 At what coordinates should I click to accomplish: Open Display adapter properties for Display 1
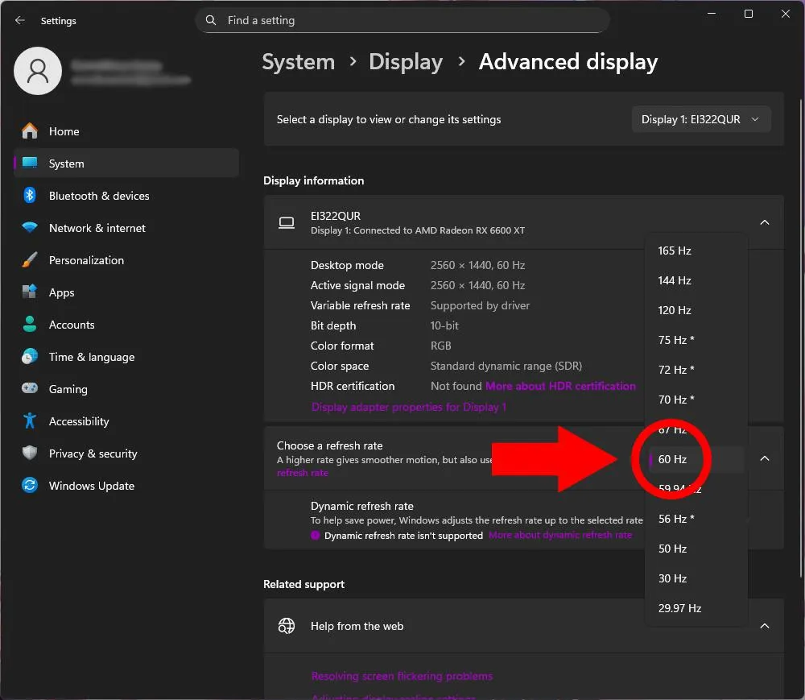[409, 408]
